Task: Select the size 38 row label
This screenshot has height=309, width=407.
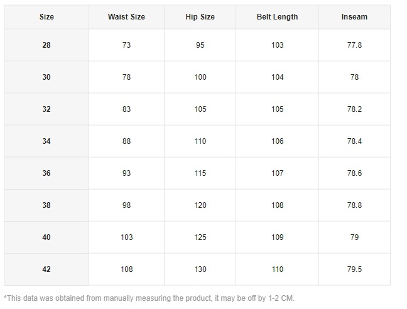Action: pos(46,205)
